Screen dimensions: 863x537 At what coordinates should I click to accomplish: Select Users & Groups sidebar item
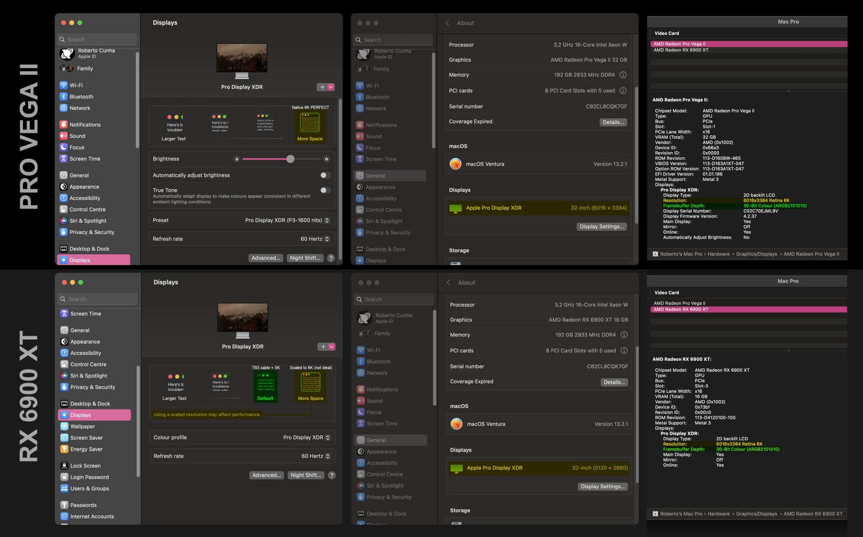(89, 488)
